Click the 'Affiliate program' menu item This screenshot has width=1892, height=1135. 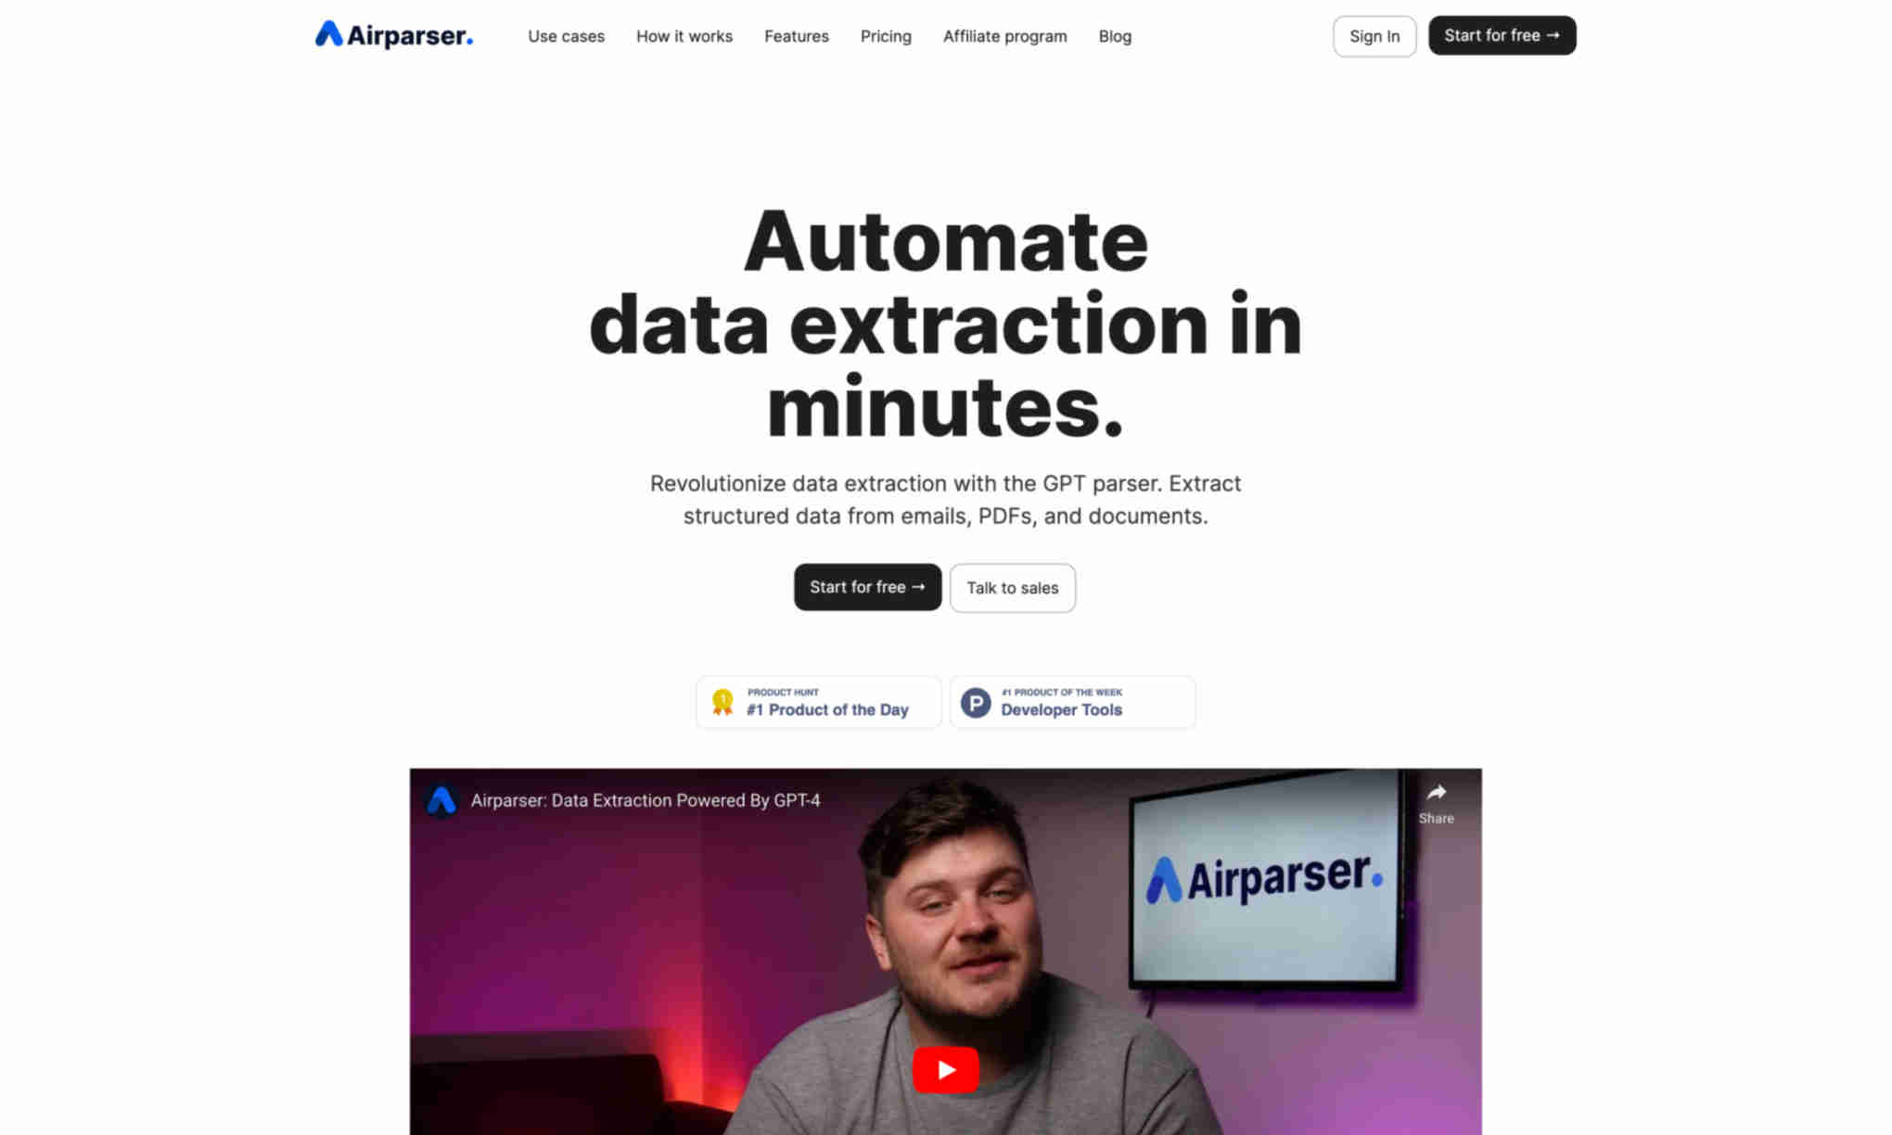click(1005, 36)
